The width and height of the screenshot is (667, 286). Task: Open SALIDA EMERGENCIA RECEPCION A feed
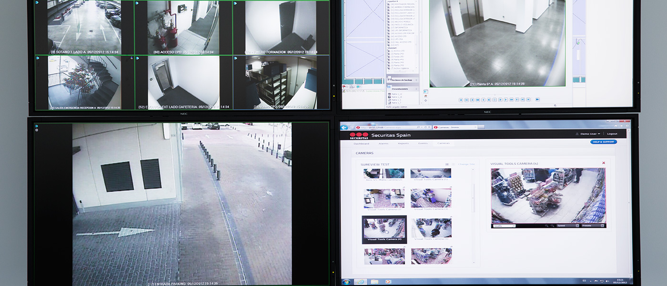(84, 82)
